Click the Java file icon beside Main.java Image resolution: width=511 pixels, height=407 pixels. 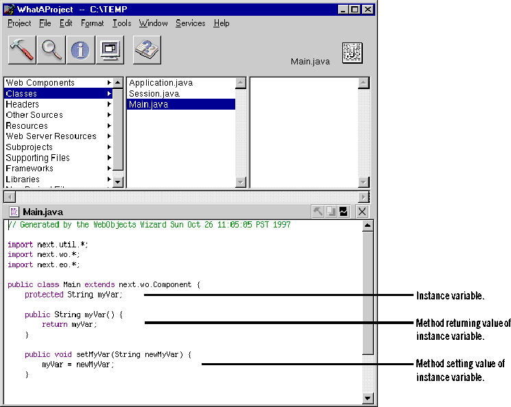click(x=353, y=53)
